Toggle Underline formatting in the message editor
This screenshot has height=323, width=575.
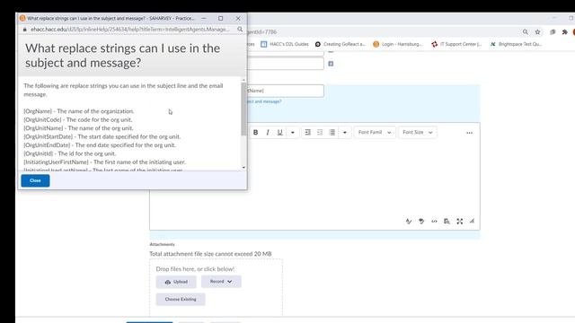[x=279, y=132]
